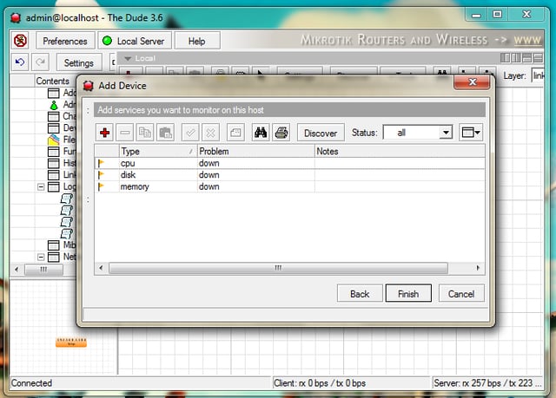This screenshot has height=398, width=556.
Task: Click the Cancel button
Action: pos(461,294)
